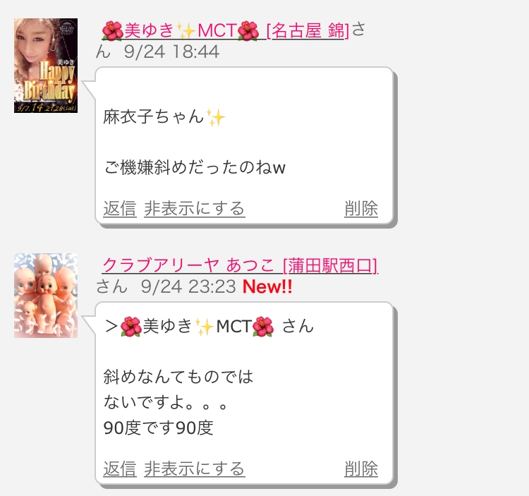Click 返信 under あつこ's comment
The image size is (529, 496).
[x=120, y=468]
